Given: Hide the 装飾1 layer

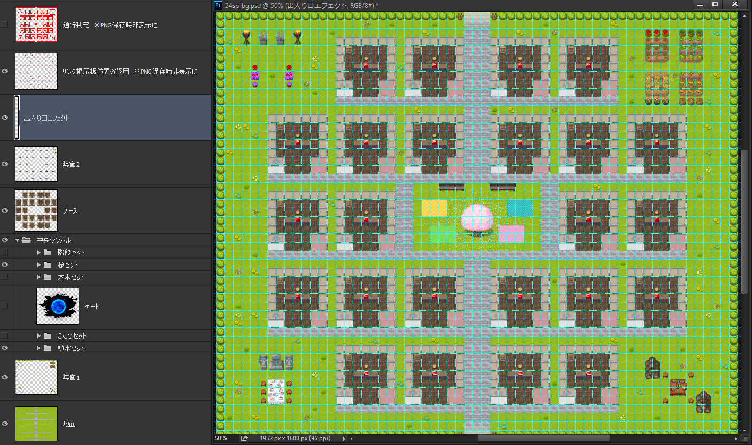Looking at the screenshot, I should pos(5,377).
